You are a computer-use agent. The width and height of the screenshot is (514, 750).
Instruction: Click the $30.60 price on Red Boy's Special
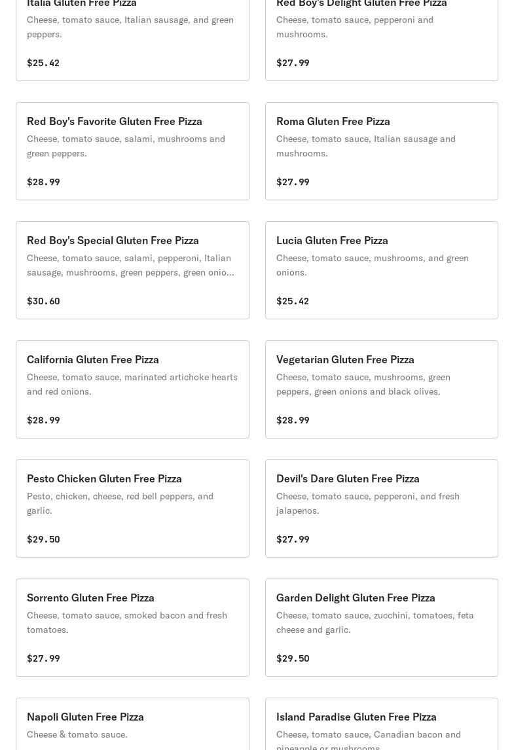43,301
